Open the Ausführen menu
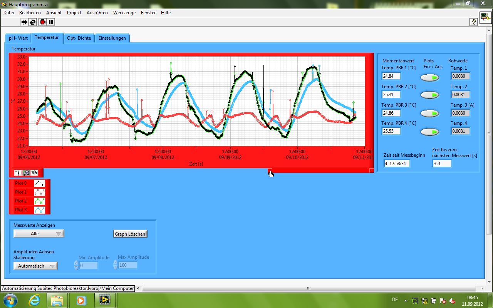 click(97, 13)
